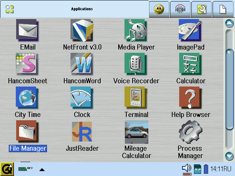This screenshot has height=176, width=235.
Task: Open the Q start menu button
Action: coord(7,169)
